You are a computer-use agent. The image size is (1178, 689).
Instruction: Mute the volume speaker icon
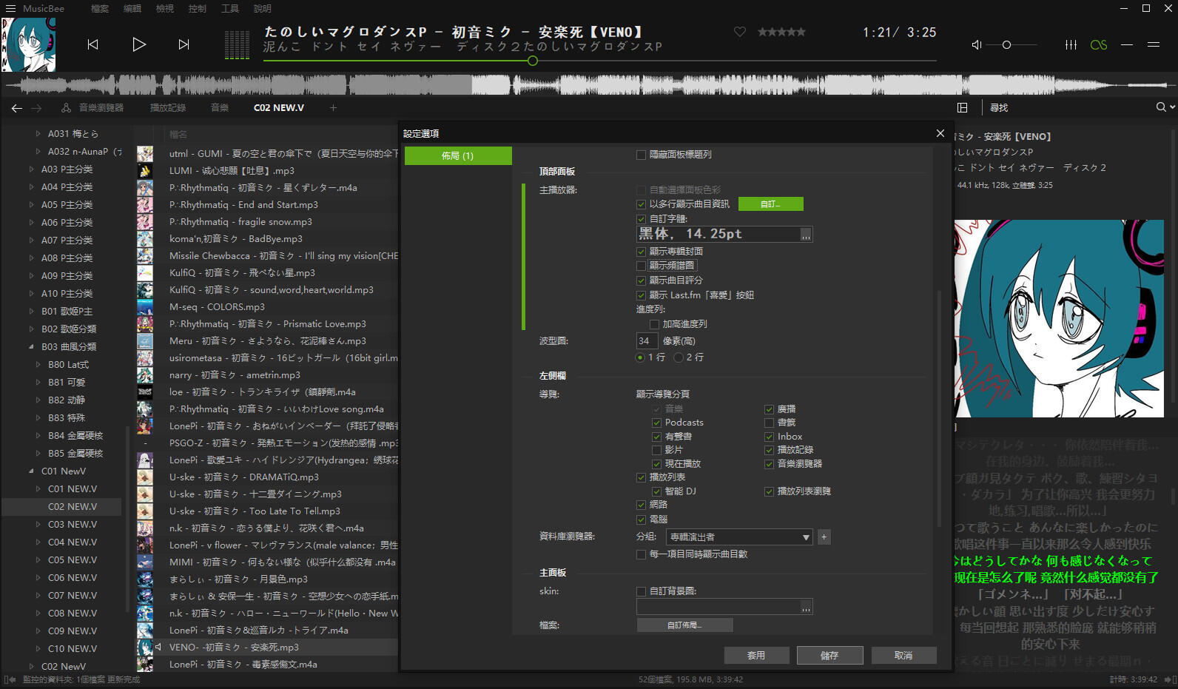(x=976, y=44)
